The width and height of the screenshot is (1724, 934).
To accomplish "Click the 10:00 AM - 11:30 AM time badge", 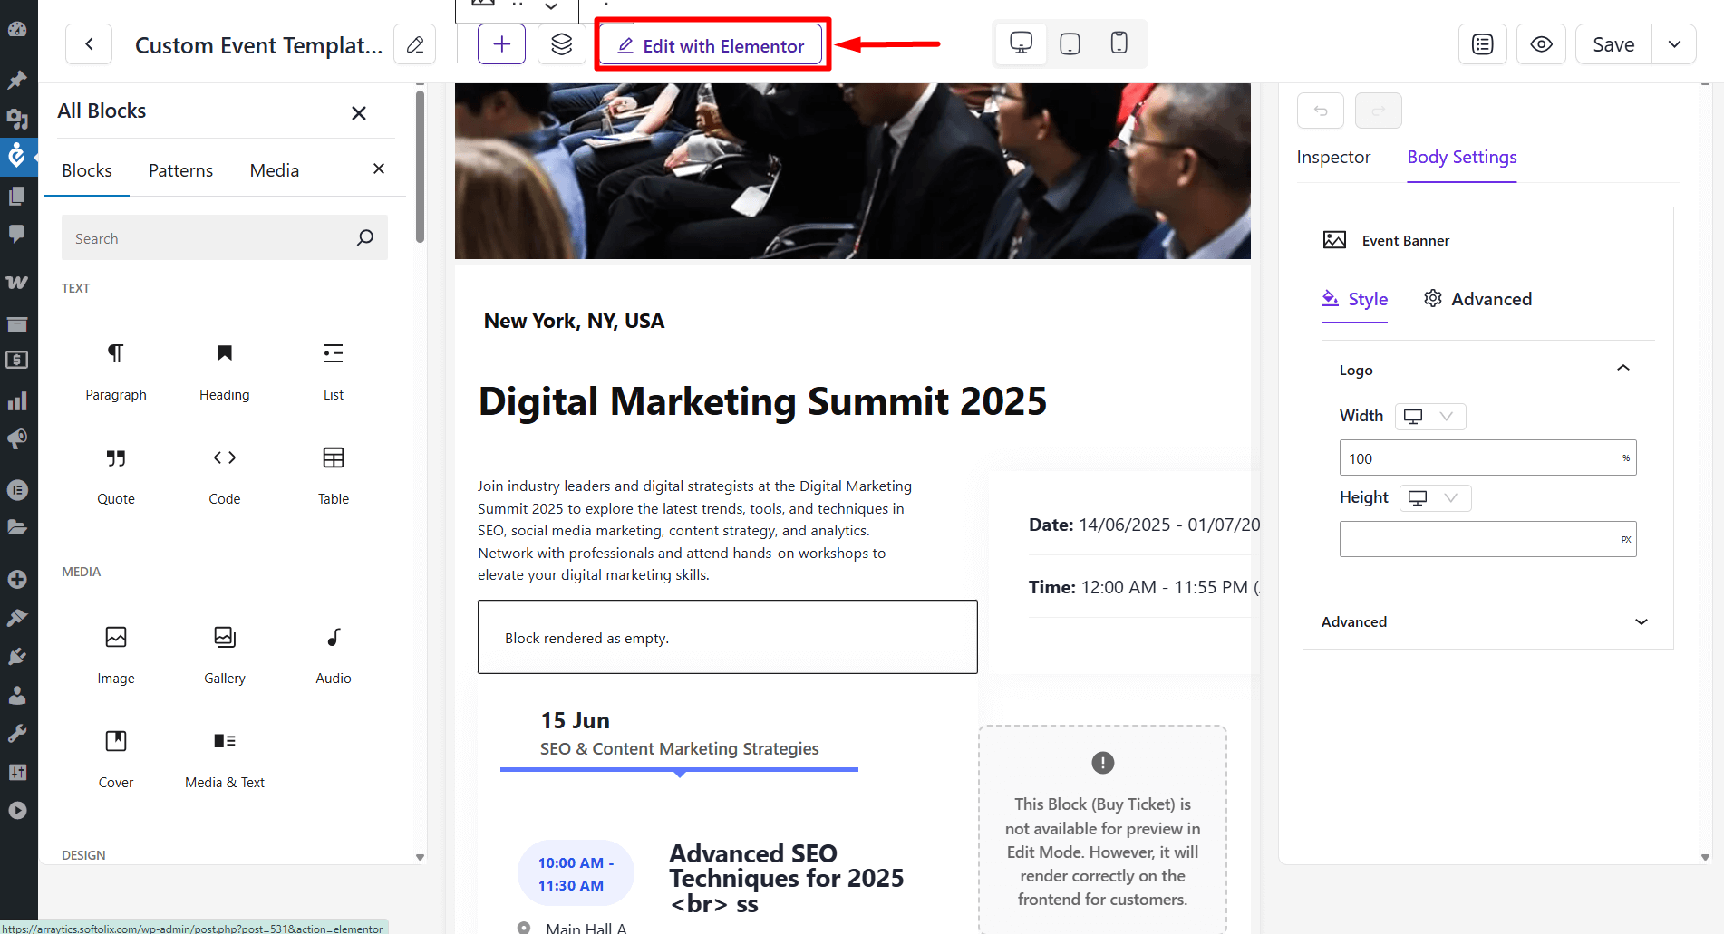I will (576, 874).
